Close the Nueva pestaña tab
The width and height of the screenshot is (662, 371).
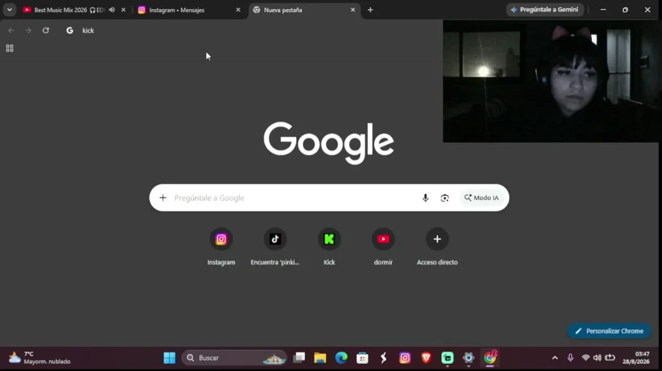(x=353, y=10)
